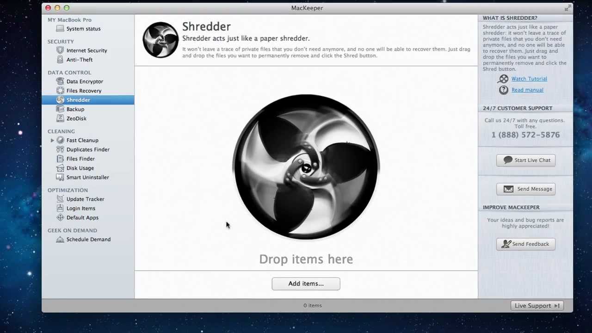Open Duplicates Finder
592x333 pixels.
pos(88,149)
